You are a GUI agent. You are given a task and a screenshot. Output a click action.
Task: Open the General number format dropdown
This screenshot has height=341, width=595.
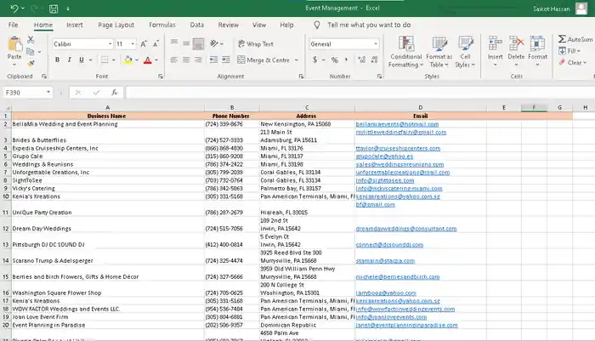376,44
